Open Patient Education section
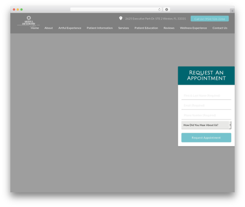 click(146, 28)
